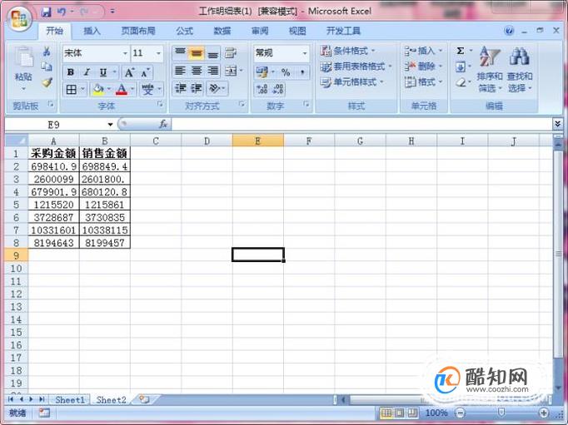Click the zoom slider handle
568x425 pixels.
click(x=501, y=413)
